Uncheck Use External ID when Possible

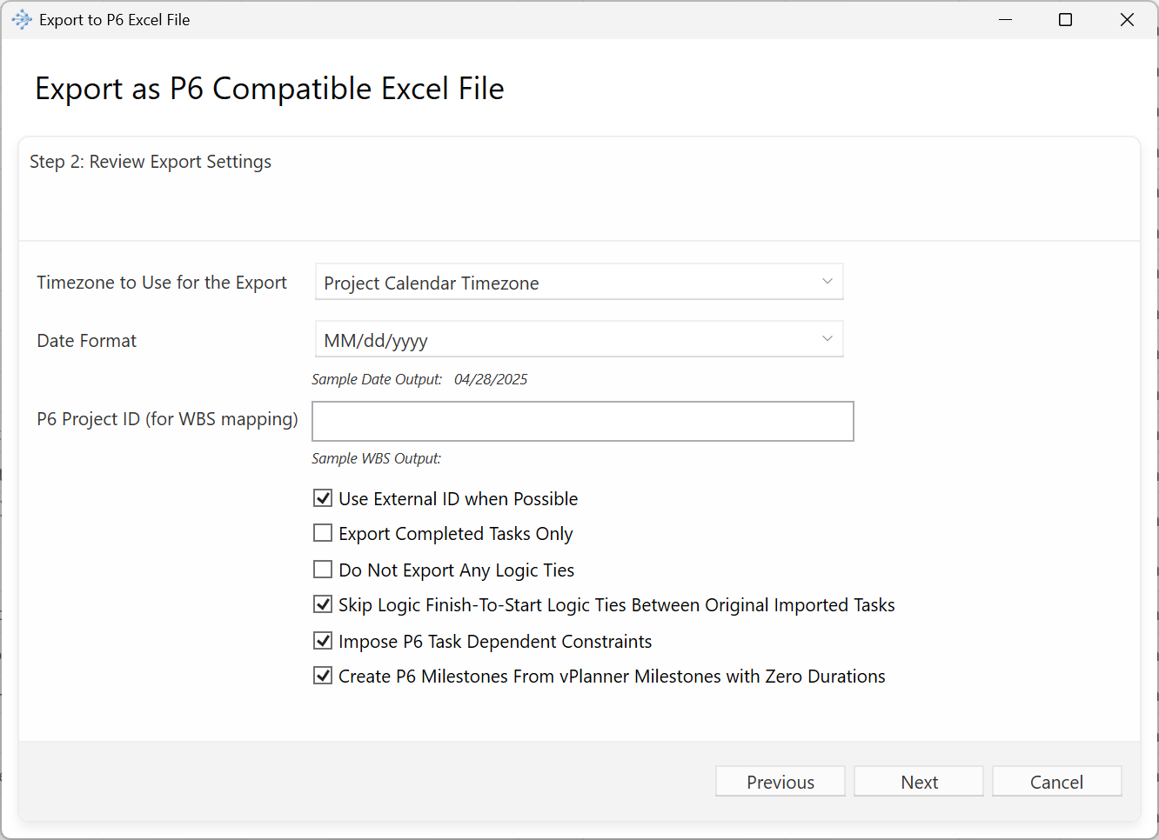pyautogui.click(x=323, y=498)
